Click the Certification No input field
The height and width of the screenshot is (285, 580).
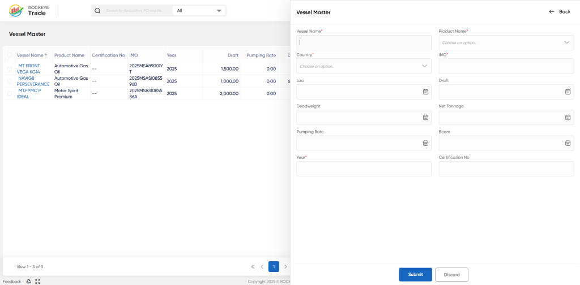coord(506,169)
